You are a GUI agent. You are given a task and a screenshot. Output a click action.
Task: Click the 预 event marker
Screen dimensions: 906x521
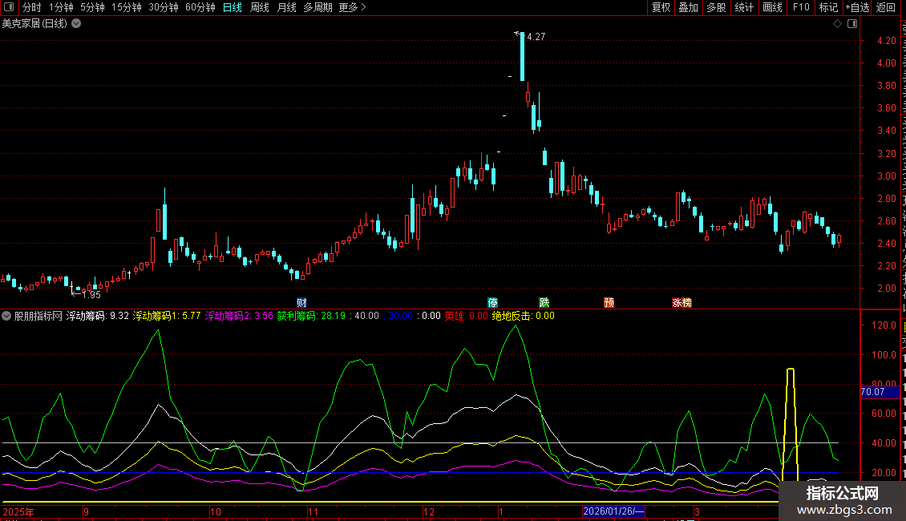[x=609, y=303]
